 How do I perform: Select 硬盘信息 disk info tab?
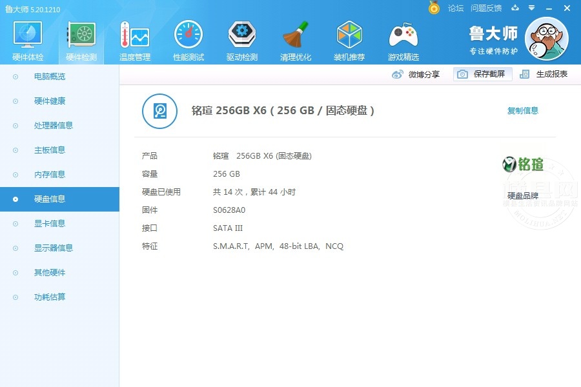click(59, 199)
